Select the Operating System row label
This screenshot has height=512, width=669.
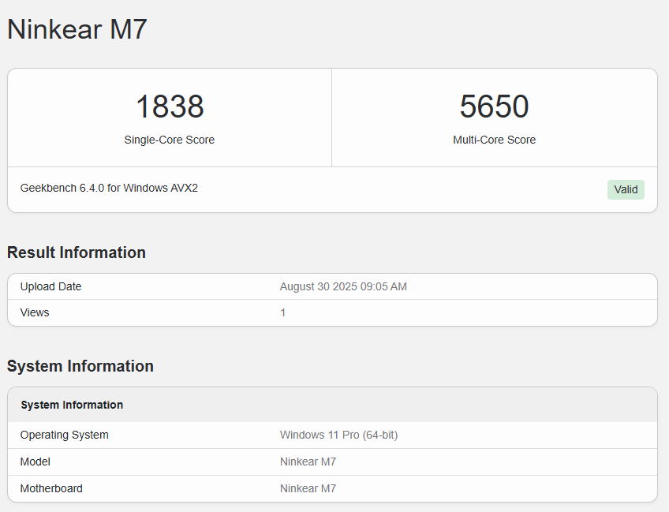pos(65,435)
